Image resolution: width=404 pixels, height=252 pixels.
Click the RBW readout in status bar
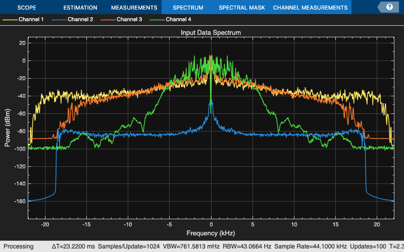coord(237,246)
